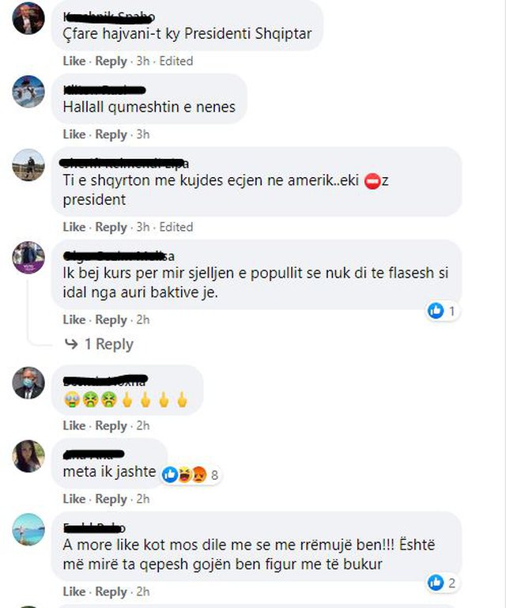Click the haha reaction icon on 'meta ik jashte'
Image resolution: width=506 pixels, height=608 pixels.
point(185,474)
